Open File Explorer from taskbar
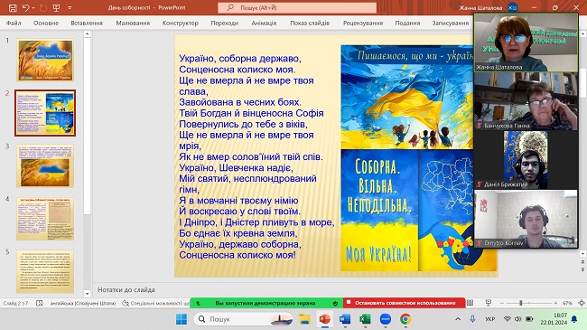This screenshot has height=330, width=587. click(x=304, y=319)
